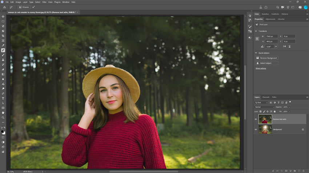Select the Brush tool
Screen dimensions: 309x173
(3, 55)
